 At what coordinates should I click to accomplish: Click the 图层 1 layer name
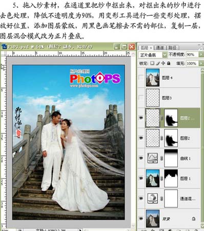coord(186,178)
